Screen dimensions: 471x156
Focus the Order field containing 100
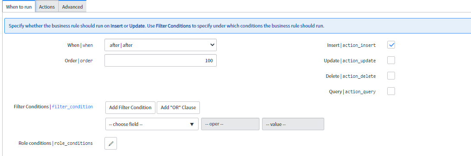161,60
